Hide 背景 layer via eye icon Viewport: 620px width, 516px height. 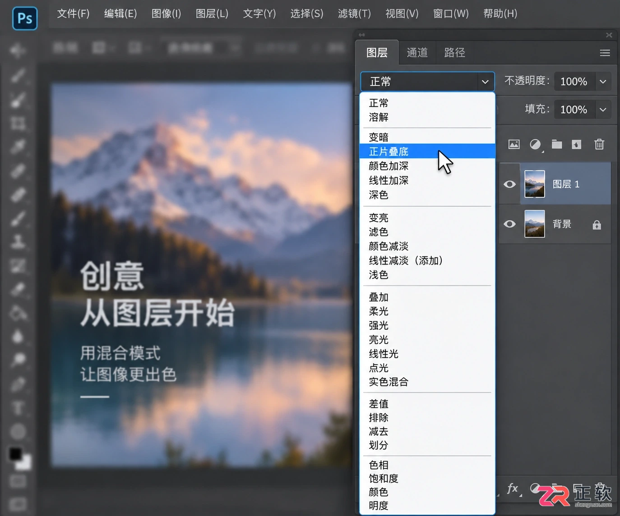pos(509,224)
